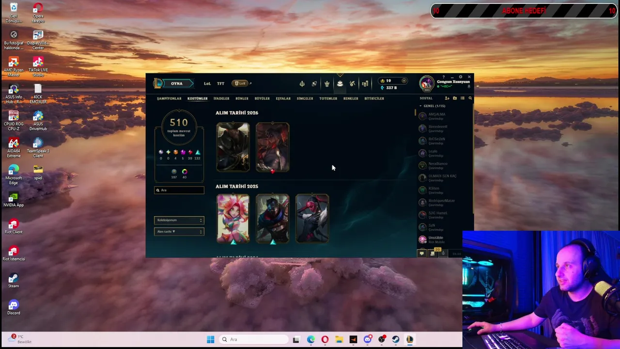Select the pink-haired skin under Alım Tarihi 2025
620x349 pixels.
[x=233, y=219]
